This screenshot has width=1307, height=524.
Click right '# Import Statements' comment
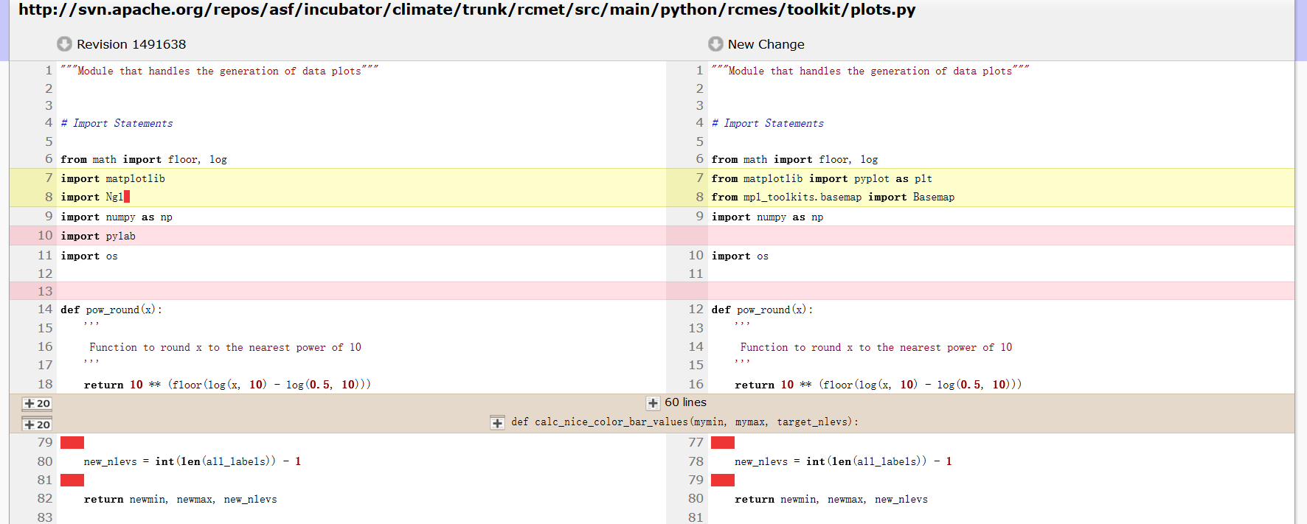[767, 123]
